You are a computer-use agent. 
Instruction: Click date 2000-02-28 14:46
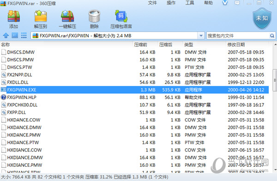[x=246, y=112]
